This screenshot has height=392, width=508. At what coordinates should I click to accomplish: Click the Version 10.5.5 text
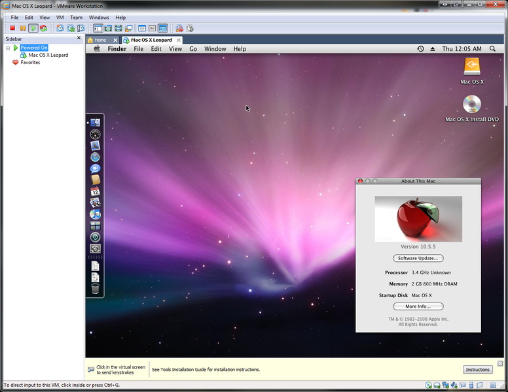pos(418,246)
